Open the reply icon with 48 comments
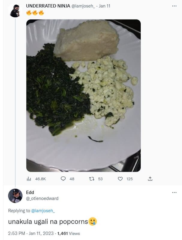Viewport: 182px width, 240px height. tap(63, 179)
